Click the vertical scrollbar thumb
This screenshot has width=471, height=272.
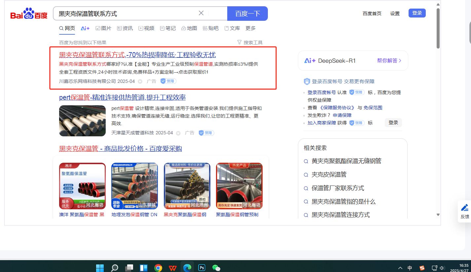pos(438,28)
